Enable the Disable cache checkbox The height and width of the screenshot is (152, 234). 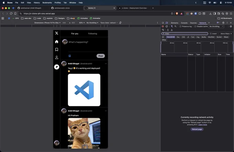click(x=195, y=26)
